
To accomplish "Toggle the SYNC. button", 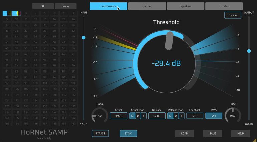I will (x=128, y=133).
